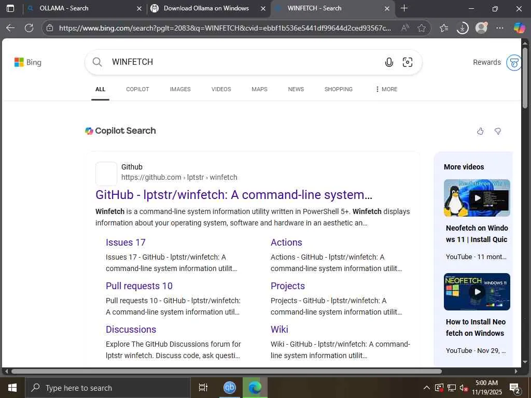
Task: Open the taskbar clock showing 5:00 AM
Action: [x=486, y=388]
